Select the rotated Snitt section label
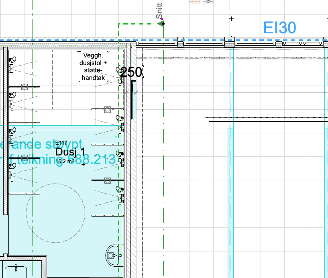This screenshot has width=328, height=278. tap(159, 10)
